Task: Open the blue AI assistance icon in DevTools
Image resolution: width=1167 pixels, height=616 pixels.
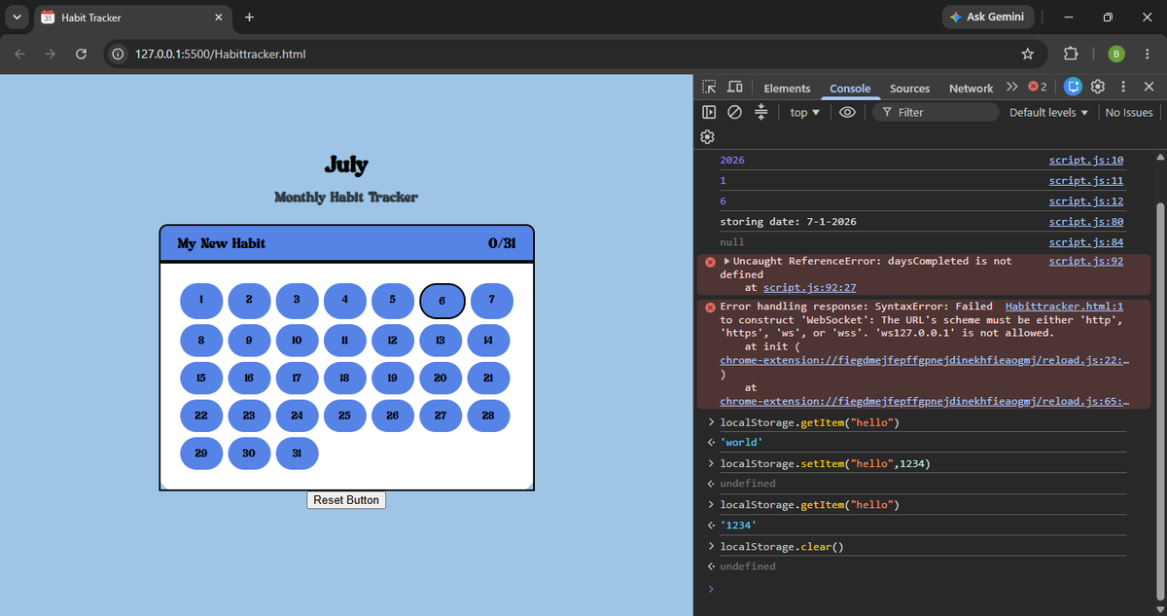Action: pos(1073,87)
